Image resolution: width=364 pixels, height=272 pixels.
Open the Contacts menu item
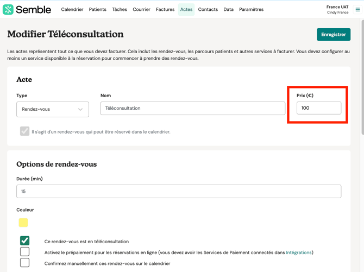coord(208,9)
